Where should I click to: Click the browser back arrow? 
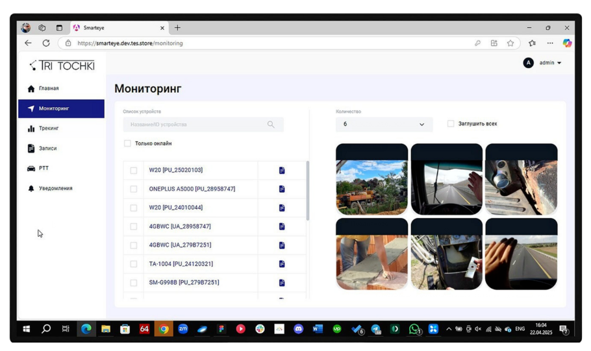[28, 43]
